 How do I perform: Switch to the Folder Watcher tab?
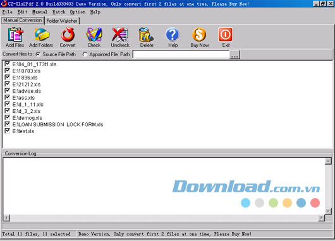pyautogui.click(x=62, y=21)
